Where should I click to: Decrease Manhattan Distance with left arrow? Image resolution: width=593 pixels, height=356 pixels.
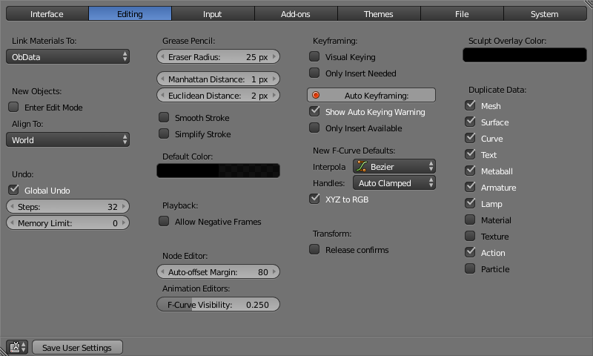click(x=162, y=79)
